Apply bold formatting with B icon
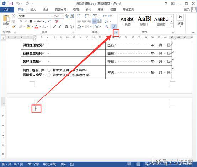197x167 pixels. 21,21
